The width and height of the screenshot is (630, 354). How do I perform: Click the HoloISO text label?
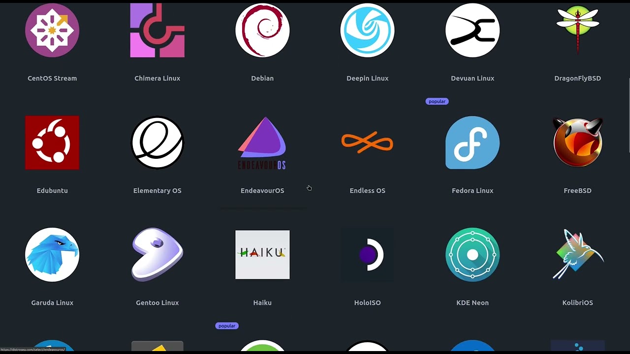coord(367,302)
